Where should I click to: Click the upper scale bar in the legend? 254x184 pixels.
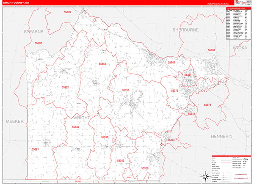(x=241, y=175)
